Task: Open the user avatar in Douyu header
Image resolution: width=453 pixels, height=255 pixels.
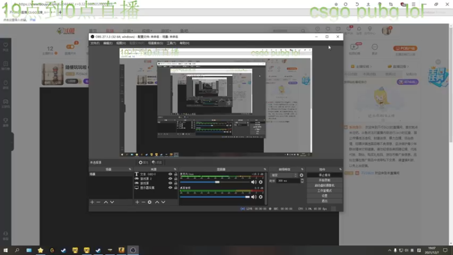Action: pyautogui.click(x=386, y=31)
